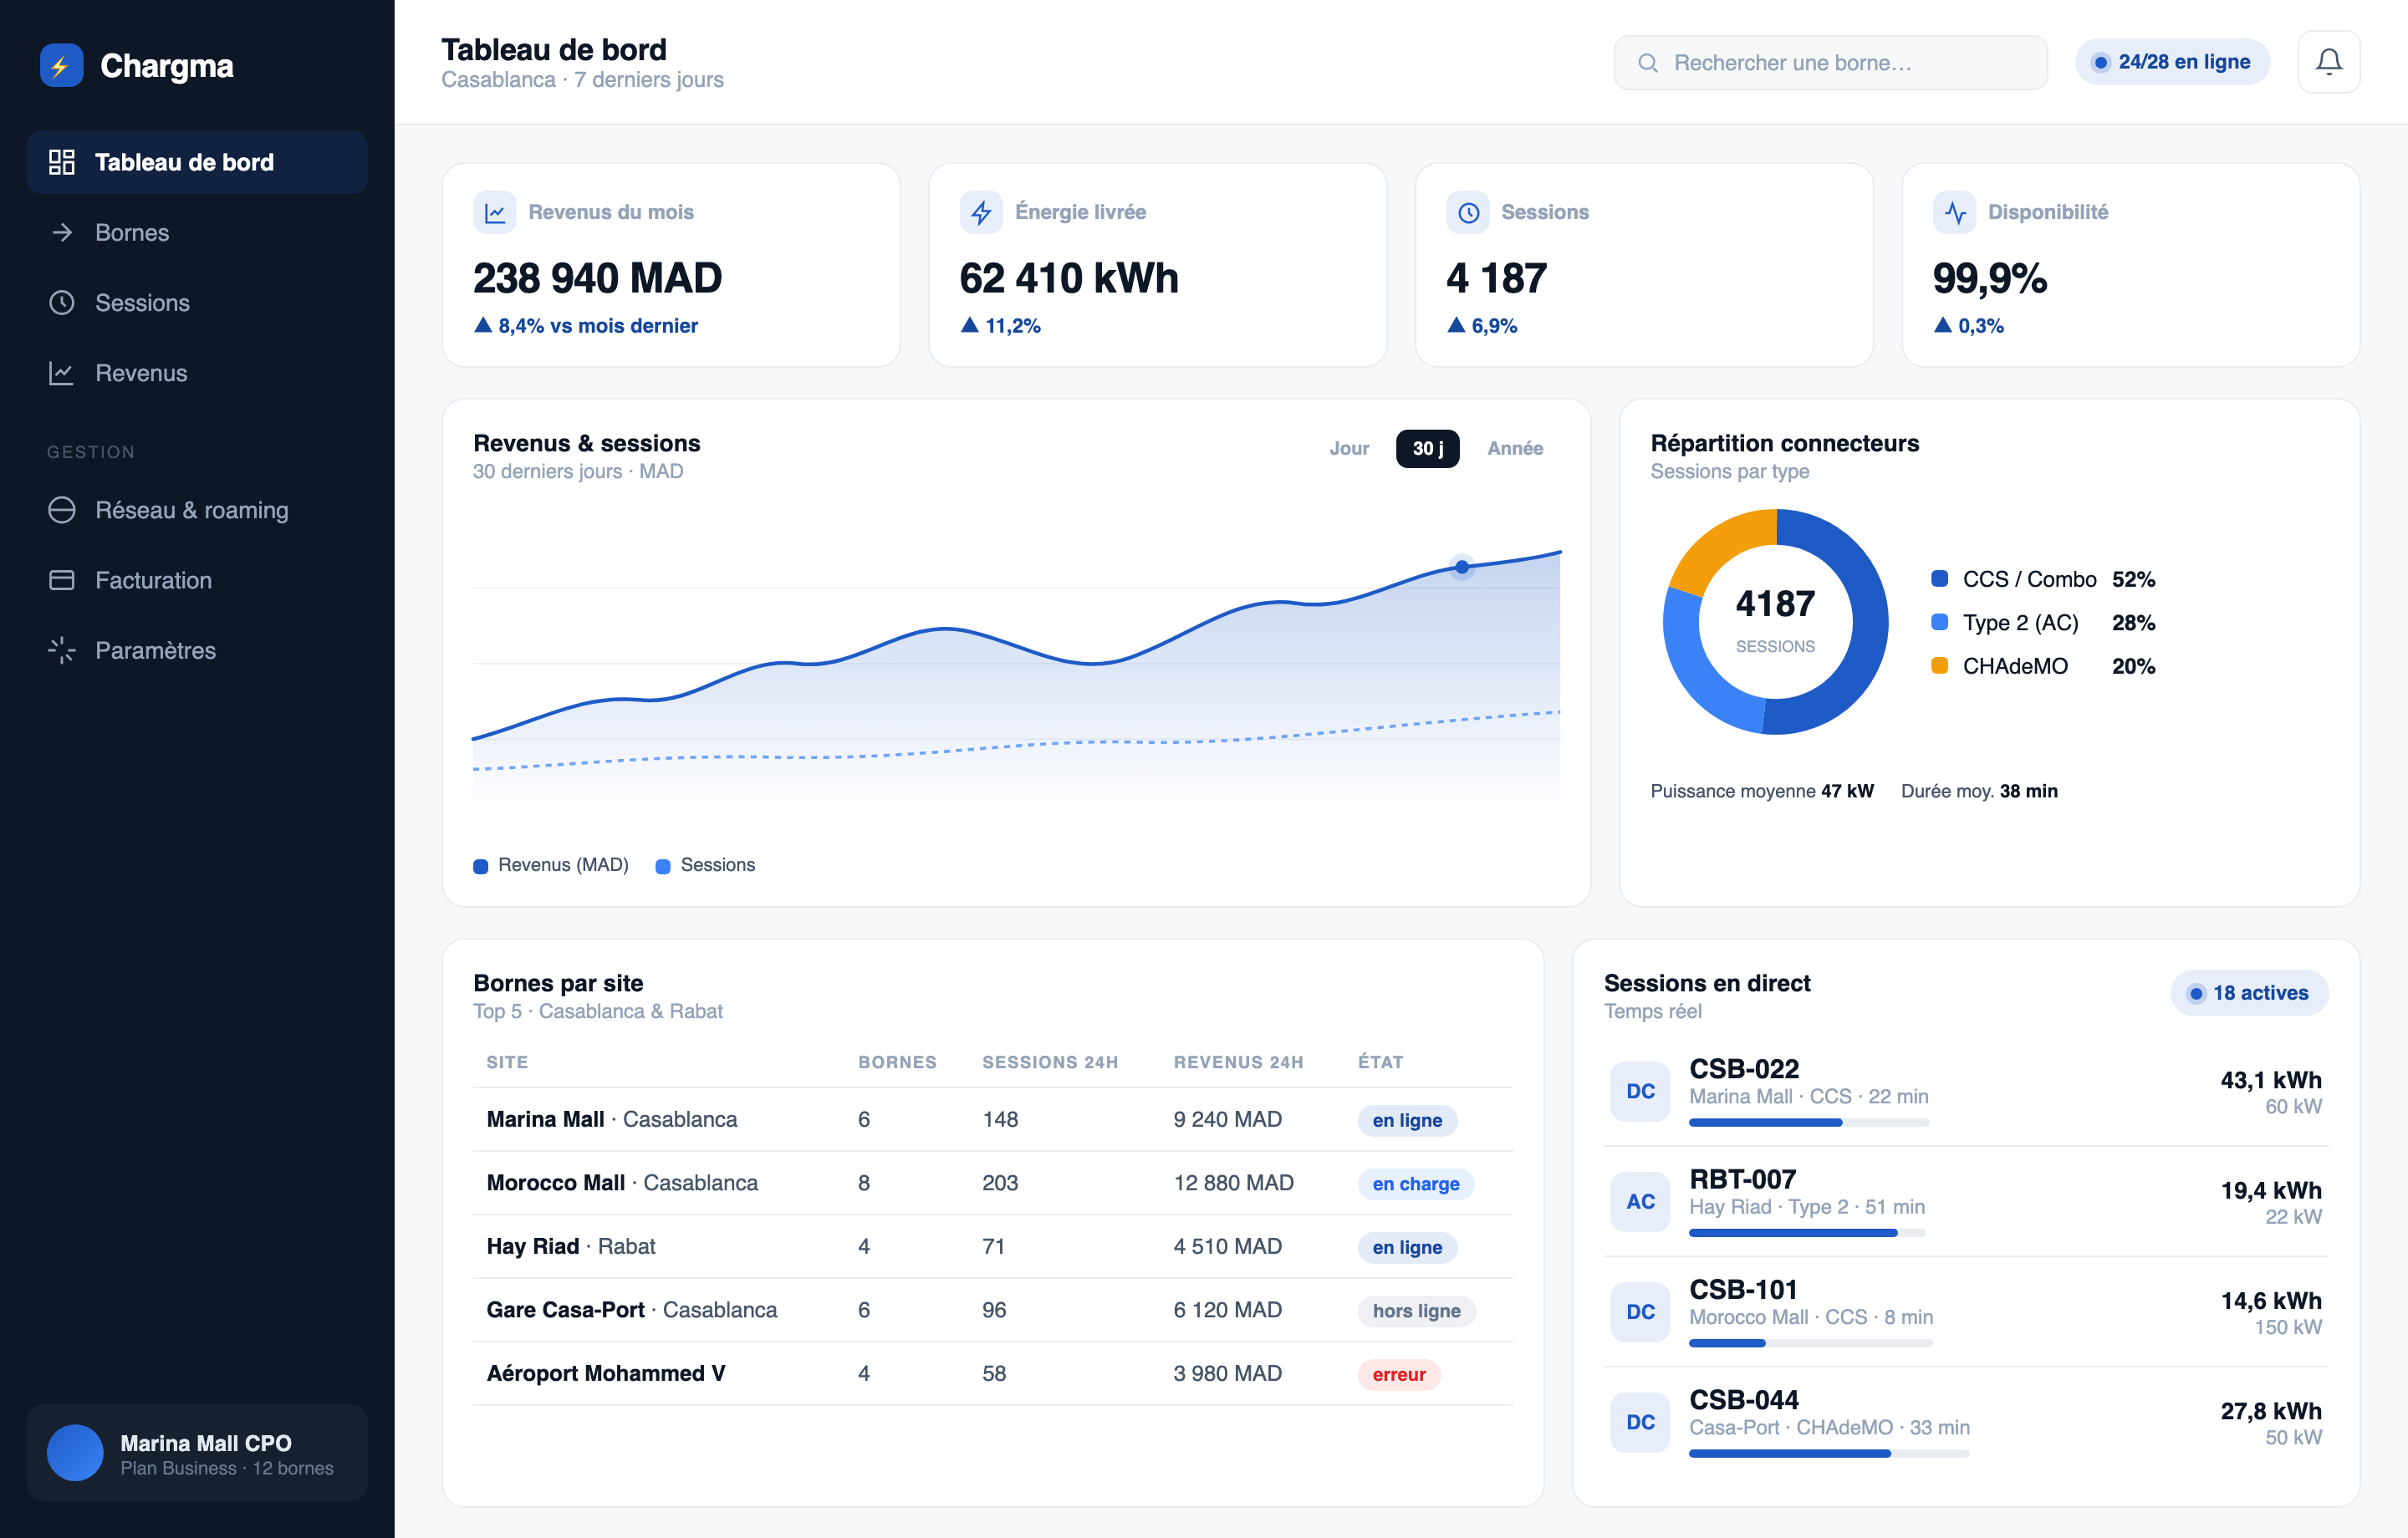Click the Réseau & roaming globe icon
Image resolution: width=2408 pixels, height=1538 pixels.
click(62, 510)
